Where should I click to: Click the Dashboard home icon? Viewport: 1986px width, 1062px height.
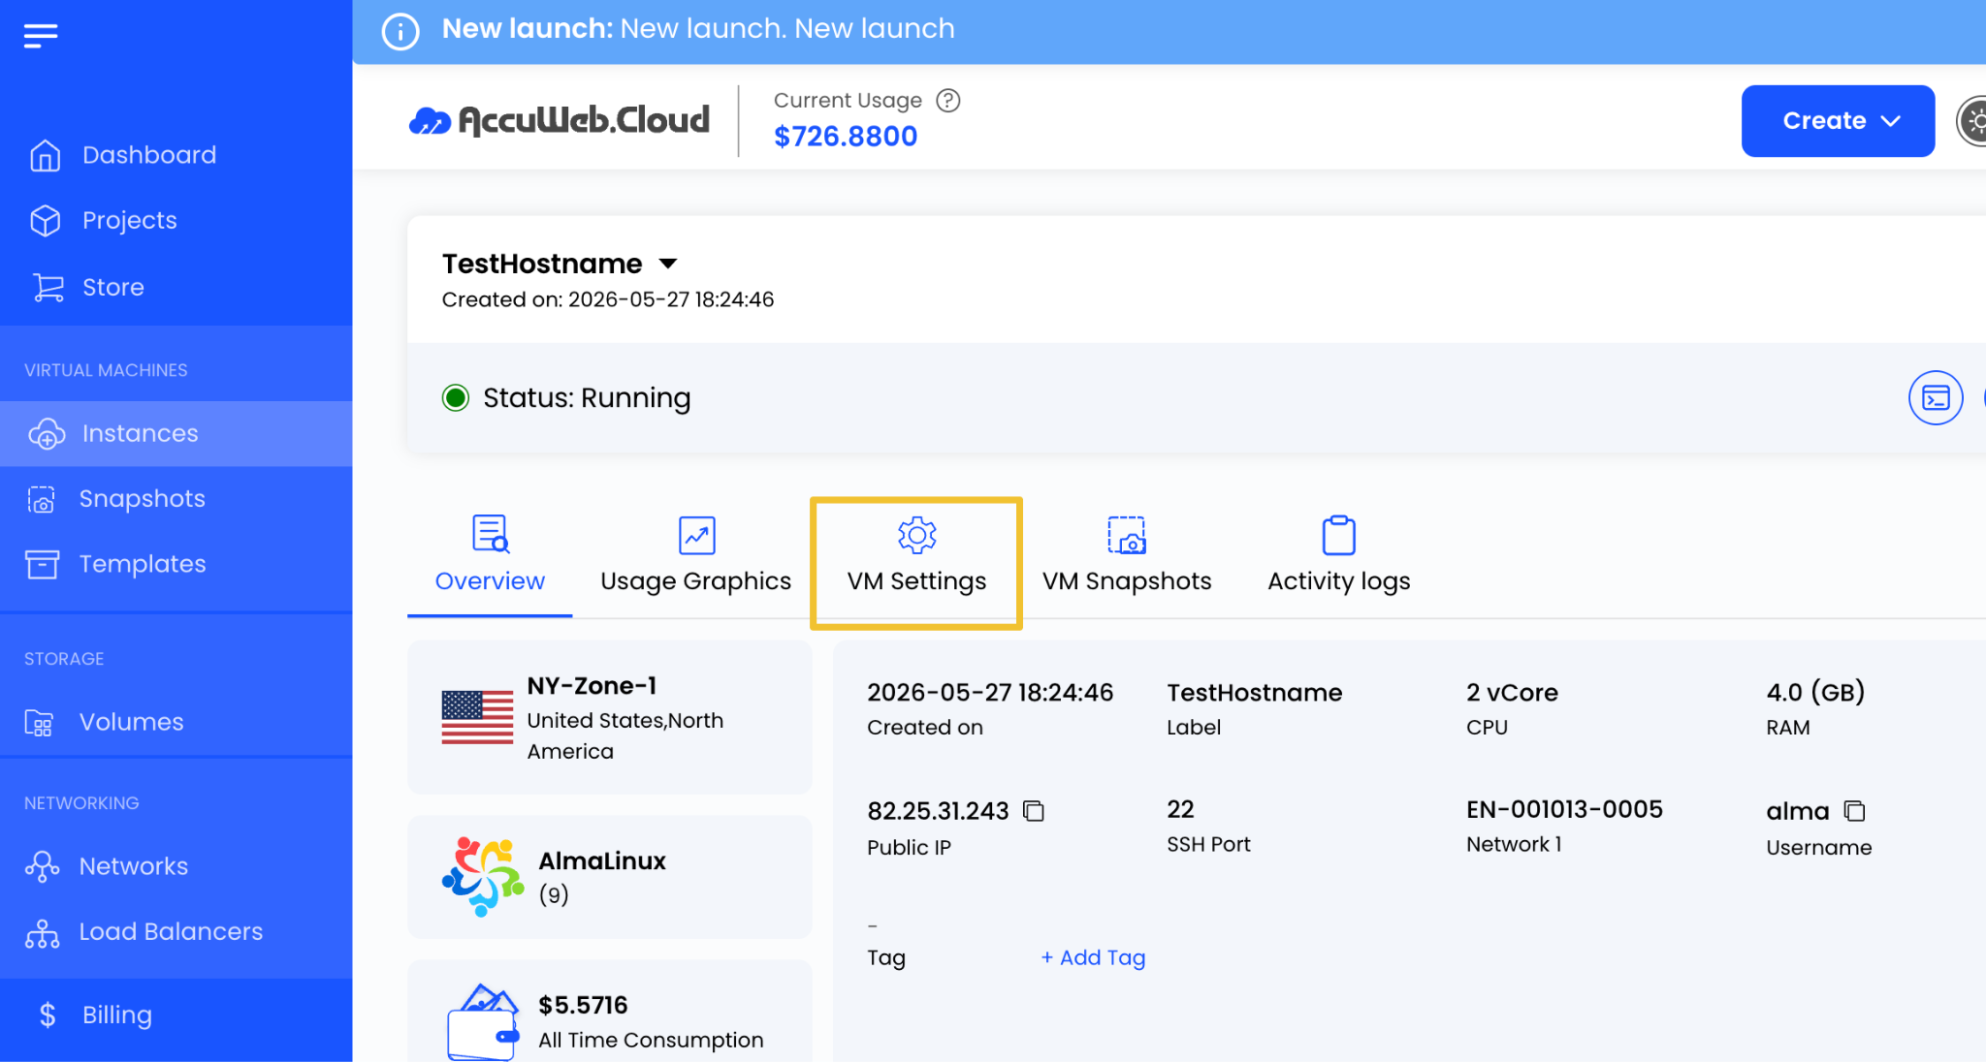[x=45, y=155]
